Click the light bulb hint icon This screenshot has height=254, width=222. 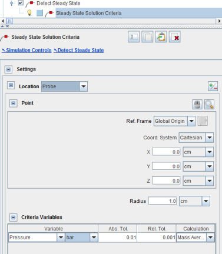[x=29, y=13]
